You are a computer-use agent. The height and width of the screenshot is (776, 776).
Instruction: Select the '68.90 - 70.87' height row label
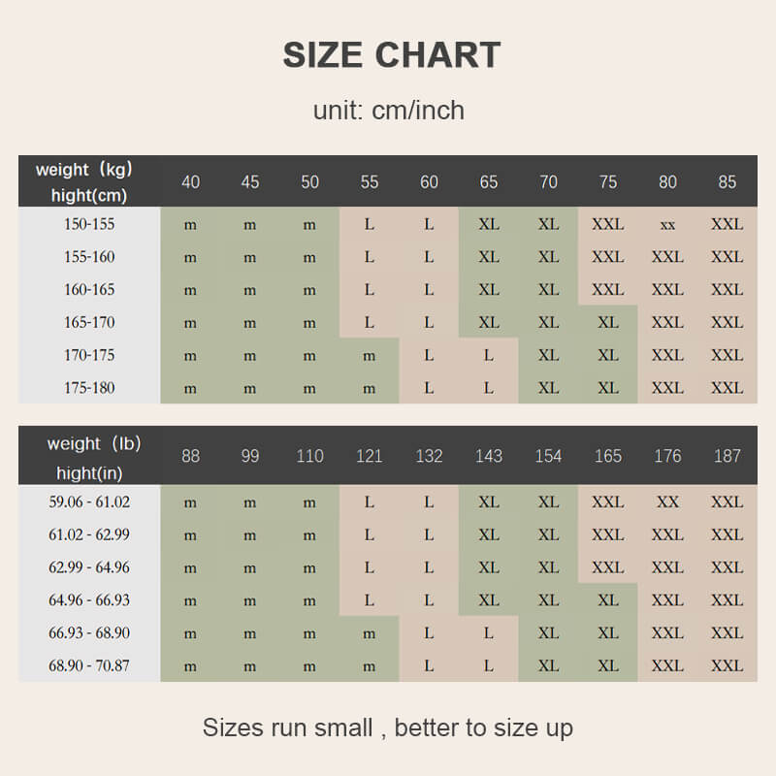89,666
